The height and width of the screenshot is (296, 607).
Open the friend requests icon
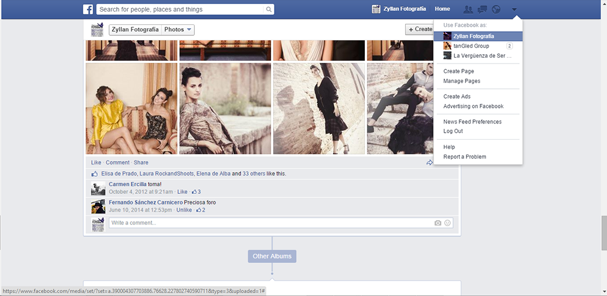pyautogui.click(x=468, y=9)
